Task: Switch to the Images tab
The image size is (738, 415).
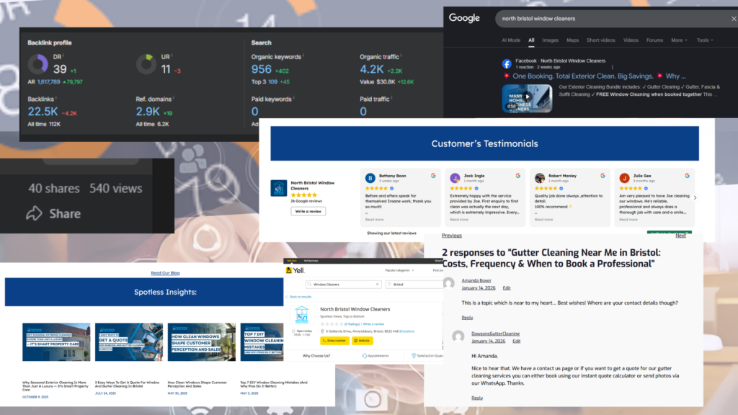Action: pos(550,40)
